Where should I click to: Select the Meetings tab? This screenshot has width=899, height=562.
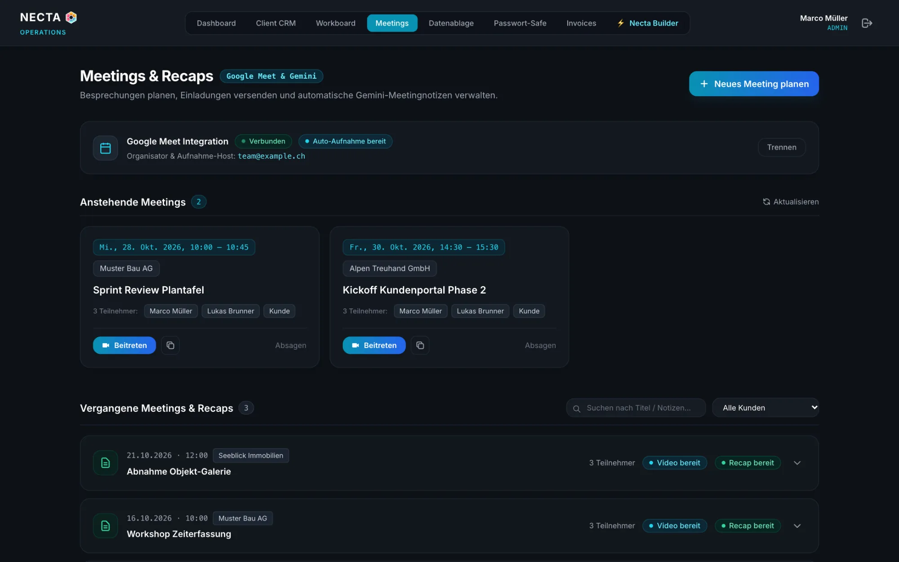click(392, 23)
